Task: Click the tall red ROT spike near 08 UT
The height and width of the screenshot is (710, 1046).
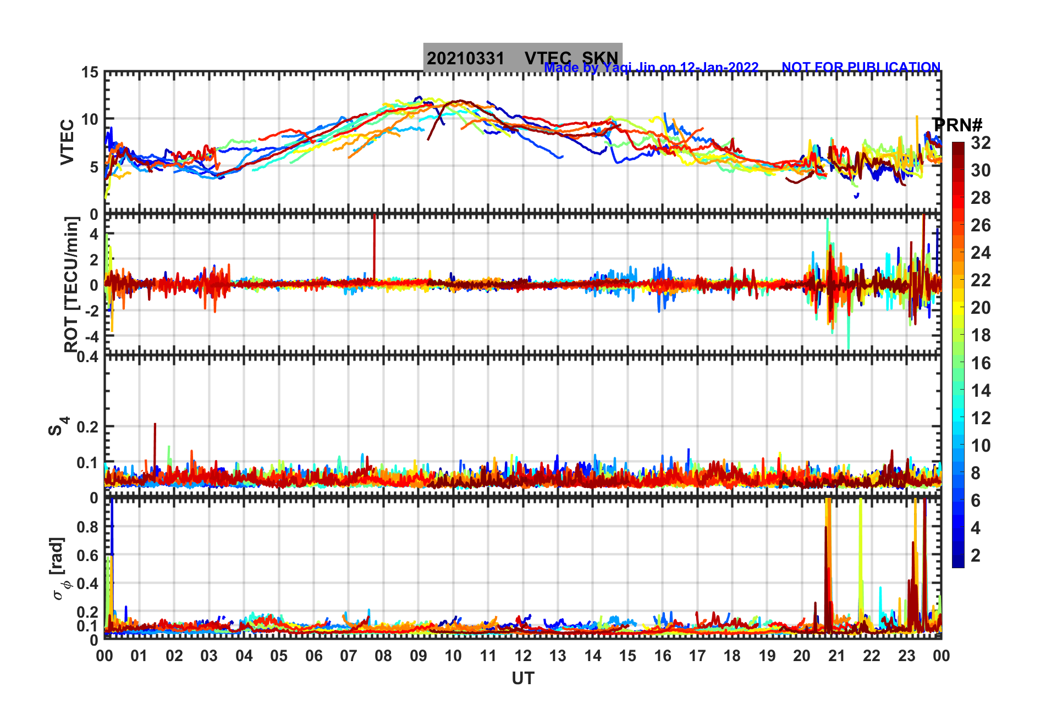Action: (375, 247)
